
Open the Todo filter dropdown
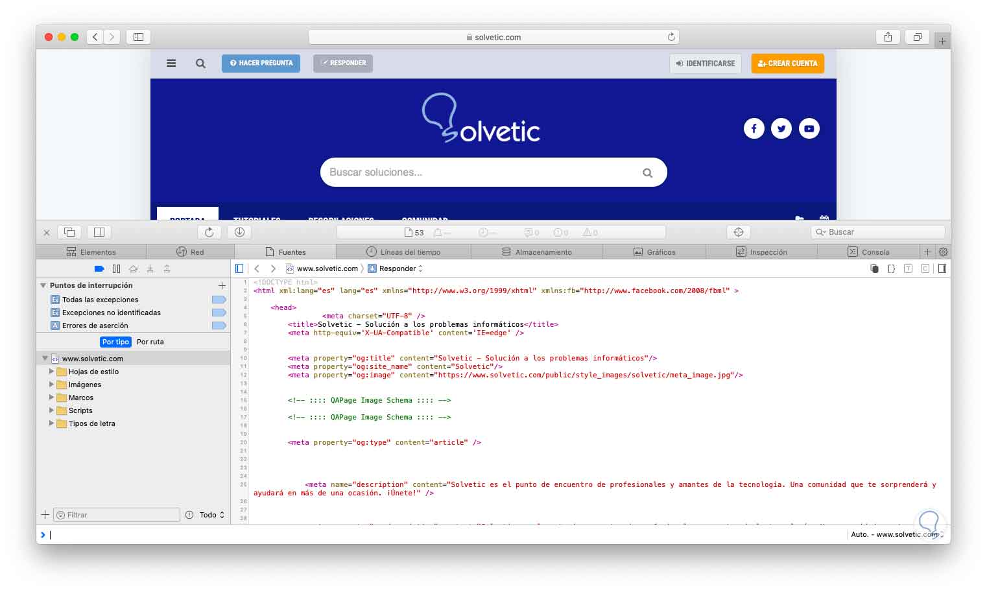[212, 515]
